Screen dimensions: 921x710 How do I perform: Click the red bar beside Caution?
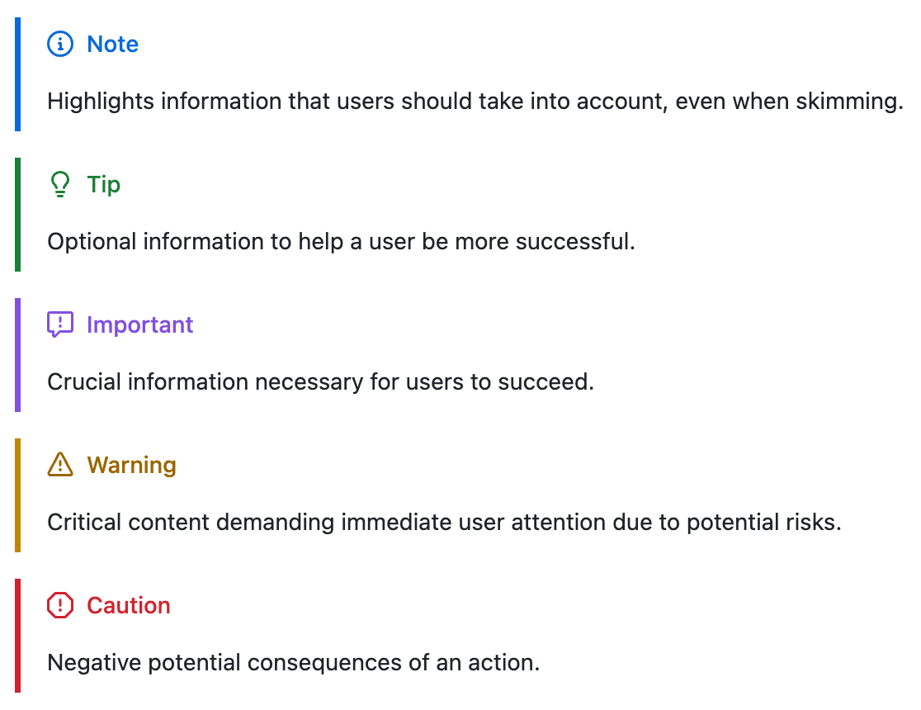tap(17, 636)
